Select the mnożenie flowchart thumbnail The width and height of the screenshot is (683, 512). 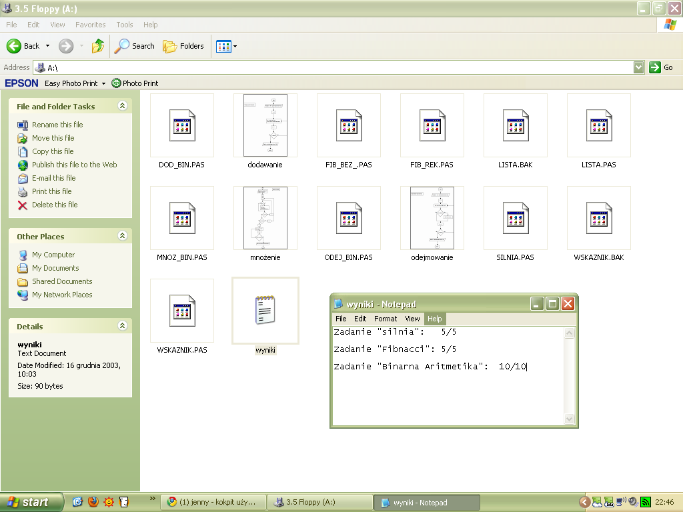(265, 218)
